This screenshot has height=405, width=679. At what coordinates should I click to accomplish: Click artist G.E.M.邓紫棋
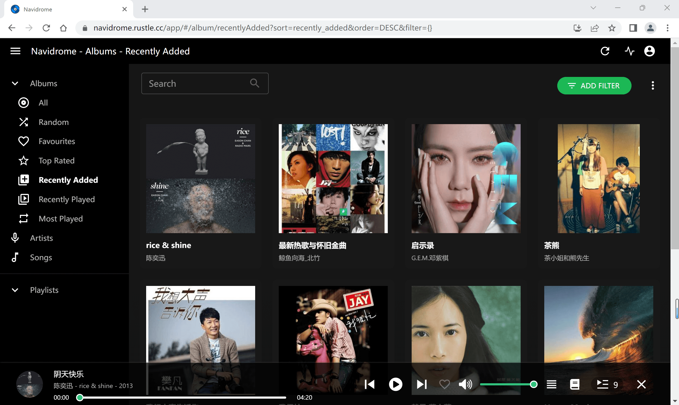[430, 258]
